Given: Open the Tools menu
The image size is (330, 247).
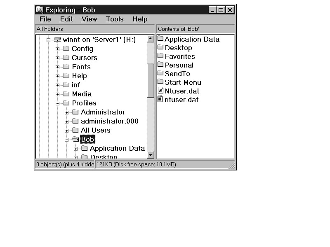Looking at the screenshot, I should [115, 19].
